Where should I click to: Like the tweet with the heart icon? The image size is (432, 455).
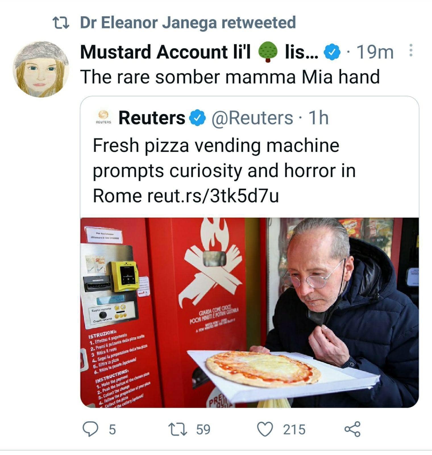pyautogui.click(x=265, y=429)
